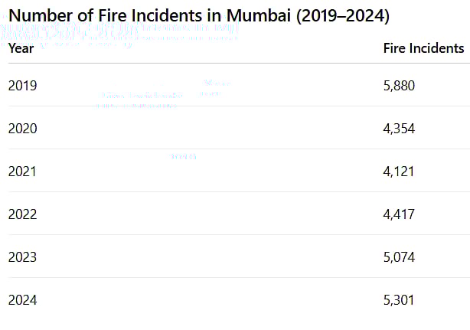
Task: Click the word Mumbai in the heading
Action: [x=259, y=15]
